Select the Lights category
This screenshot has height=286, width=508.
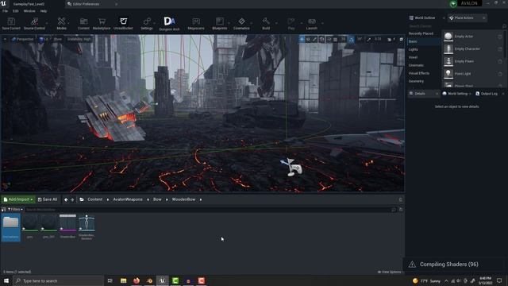click(x=414, y=49)
